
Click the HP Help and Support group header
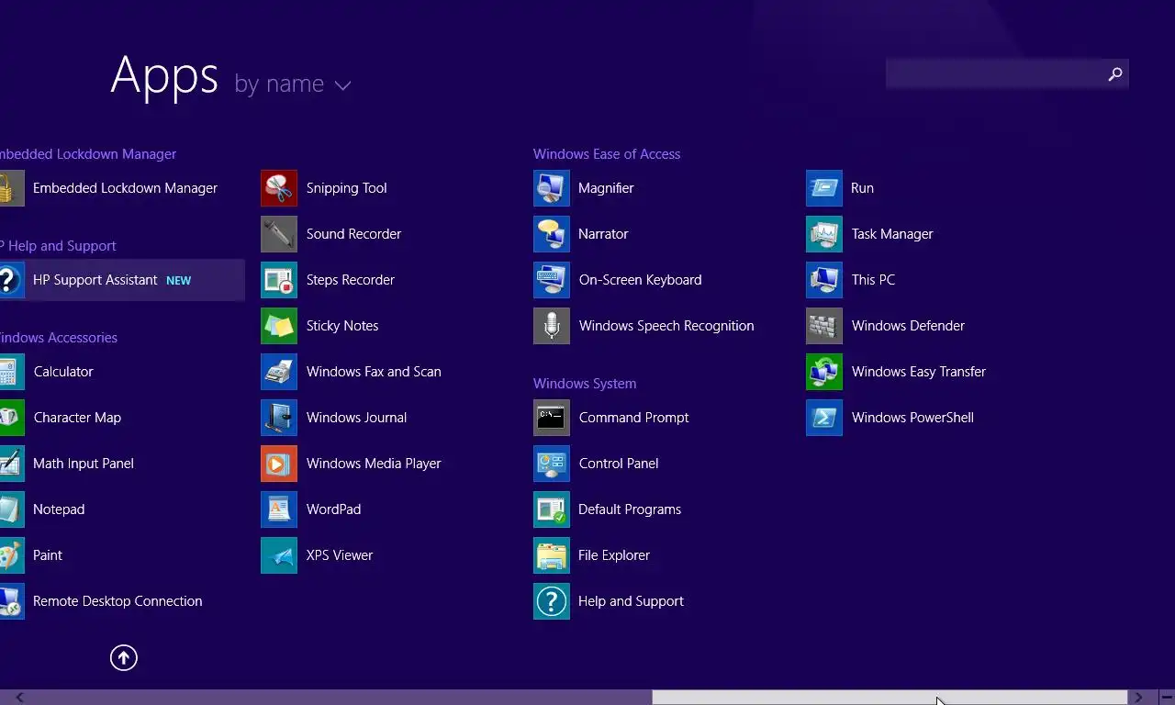[58, 246]
